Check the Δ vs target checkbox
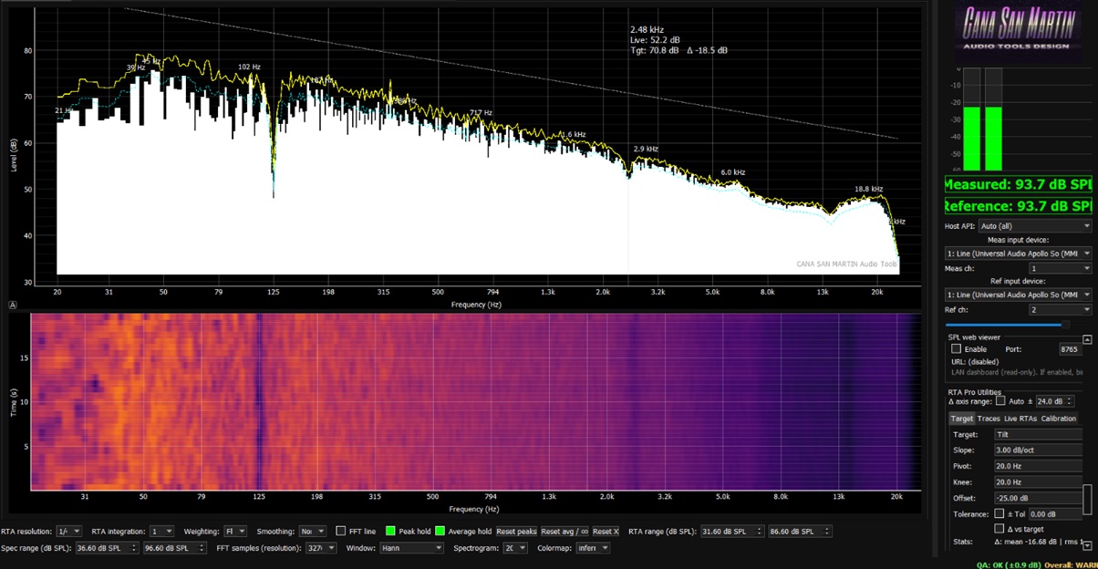This screenshot has height=569, width=1098. point(1000,529)
